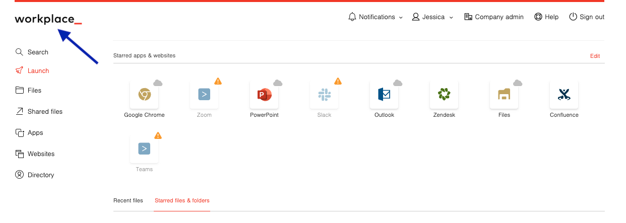The image size is (626, 223).
Task: Click the Files folder icon in sidebar
Action: [20, 90]
